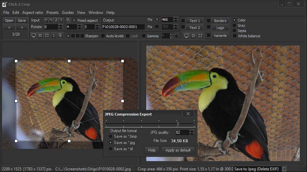Image resolution: width=307 pixels, height=172 pixels.
Task: Increase aspect value 4 with its up arrow
Action: (79, 25)
